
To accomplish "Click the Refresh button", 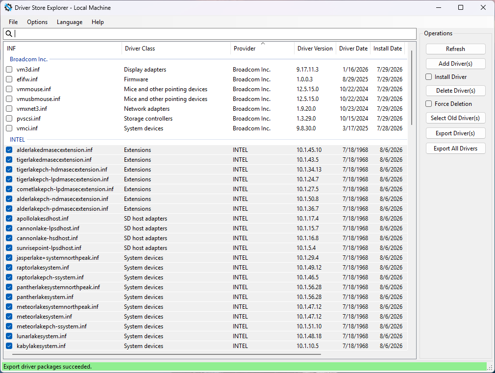I will pyautogui.click(x=455, y=49).
